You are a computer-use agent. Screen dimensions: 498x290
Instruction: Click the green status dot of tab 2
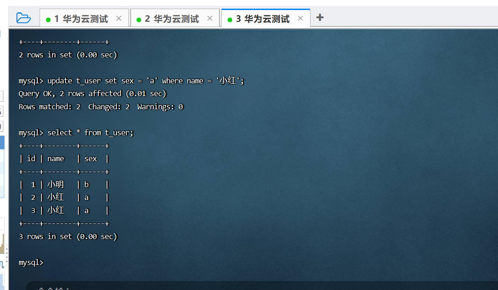pos(139,20)
